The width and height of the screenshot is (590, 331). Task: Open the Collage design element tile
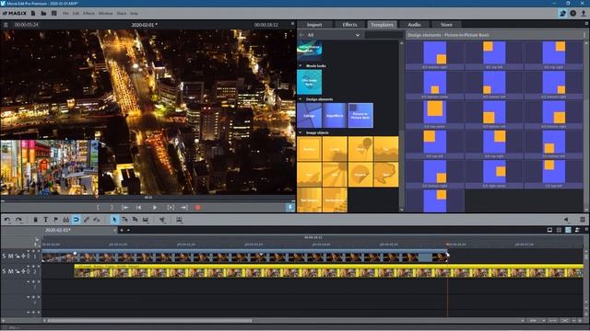[310, 115]
